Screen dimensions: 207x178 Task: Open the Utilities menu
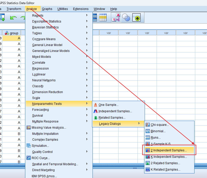click(x=63, y=9)
